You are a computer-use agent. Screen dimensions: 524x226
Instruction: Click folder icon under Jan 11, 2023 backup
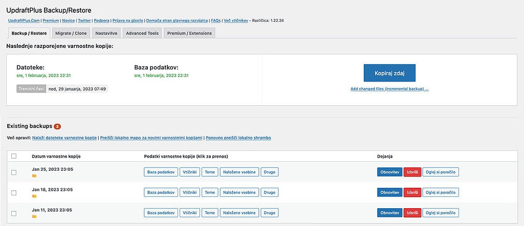(34, 216)
